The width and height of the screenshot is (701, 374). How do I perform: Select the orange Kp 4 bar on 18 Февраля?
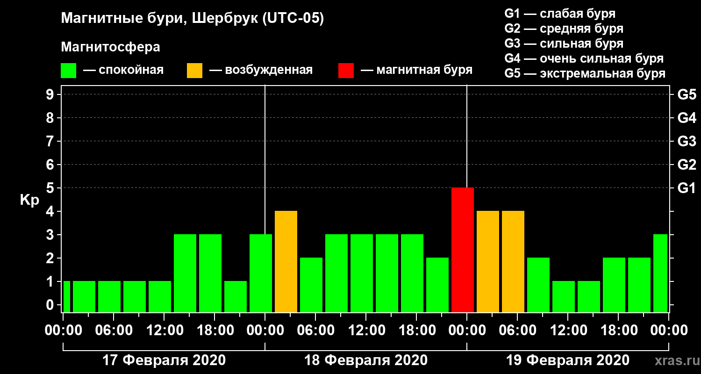pyautogui.click(x=286, y=261)
